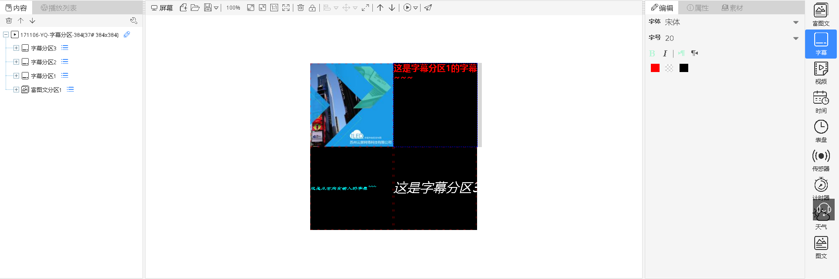The image size is (839, 279).
Task: Open the align options dropdown arrow
Action: [x=336, y=8]
